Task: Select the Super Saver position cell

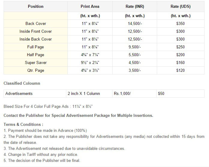Action: click(36, 62)
